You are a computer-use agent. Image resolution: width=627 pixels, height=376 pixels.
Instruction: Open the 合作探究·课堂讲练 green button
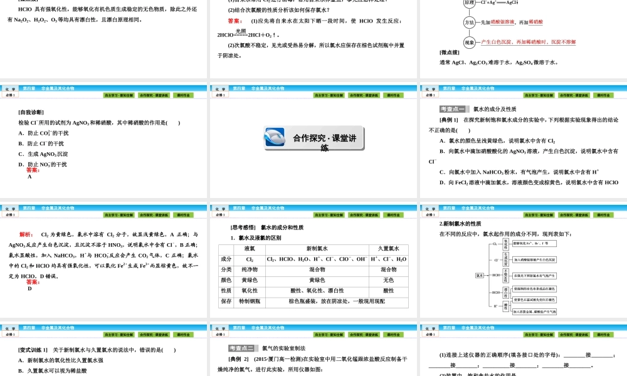click(x=364, y=95)
